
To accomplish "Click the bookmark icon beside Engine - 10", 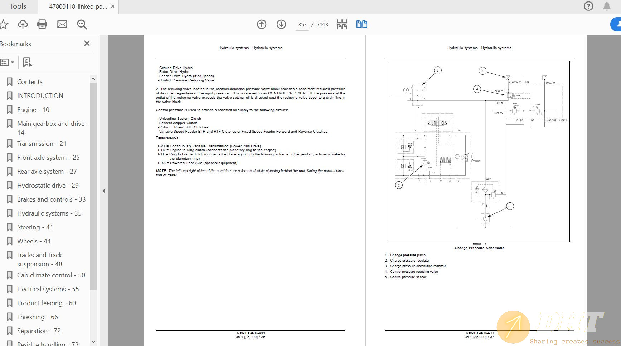I will (10, 110).
